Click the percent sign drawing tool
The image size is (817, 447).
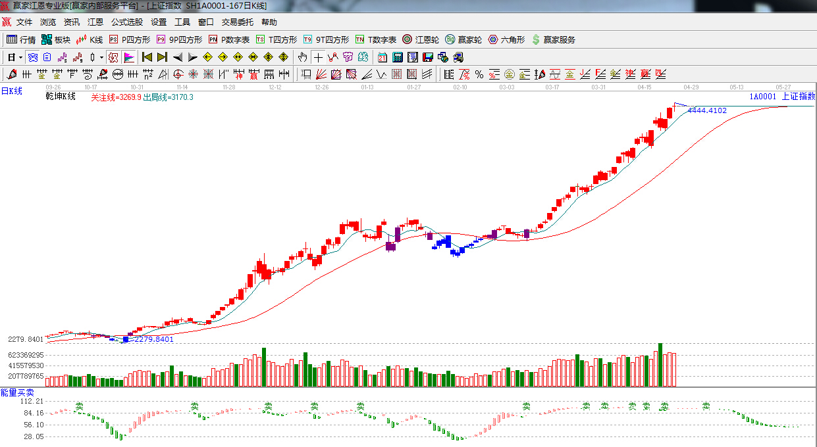[x=479, y=74]
